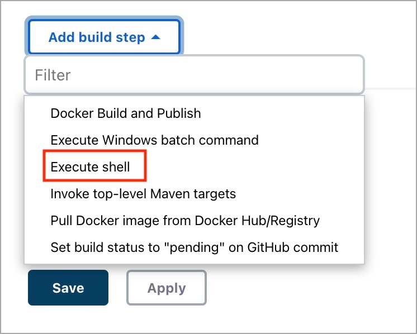Click the Filter placeholder to search build steps
Image resolution: width=417 pixels, height=334 pixels.
[x=53, y=75]
